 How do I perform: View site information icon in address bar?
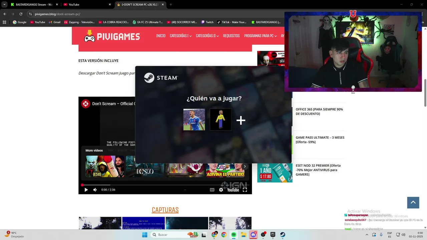click(30, 14)
